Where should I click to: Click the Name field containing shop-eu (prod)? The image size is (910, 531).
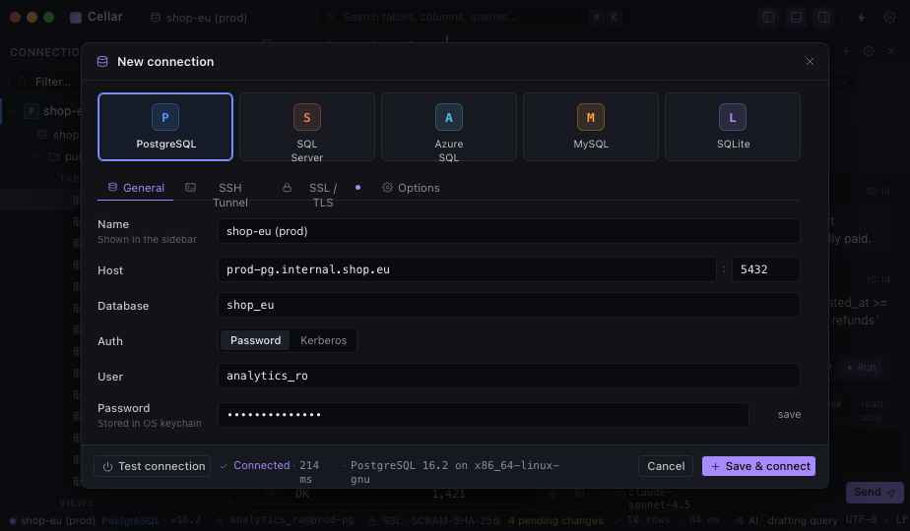(509, 231)
